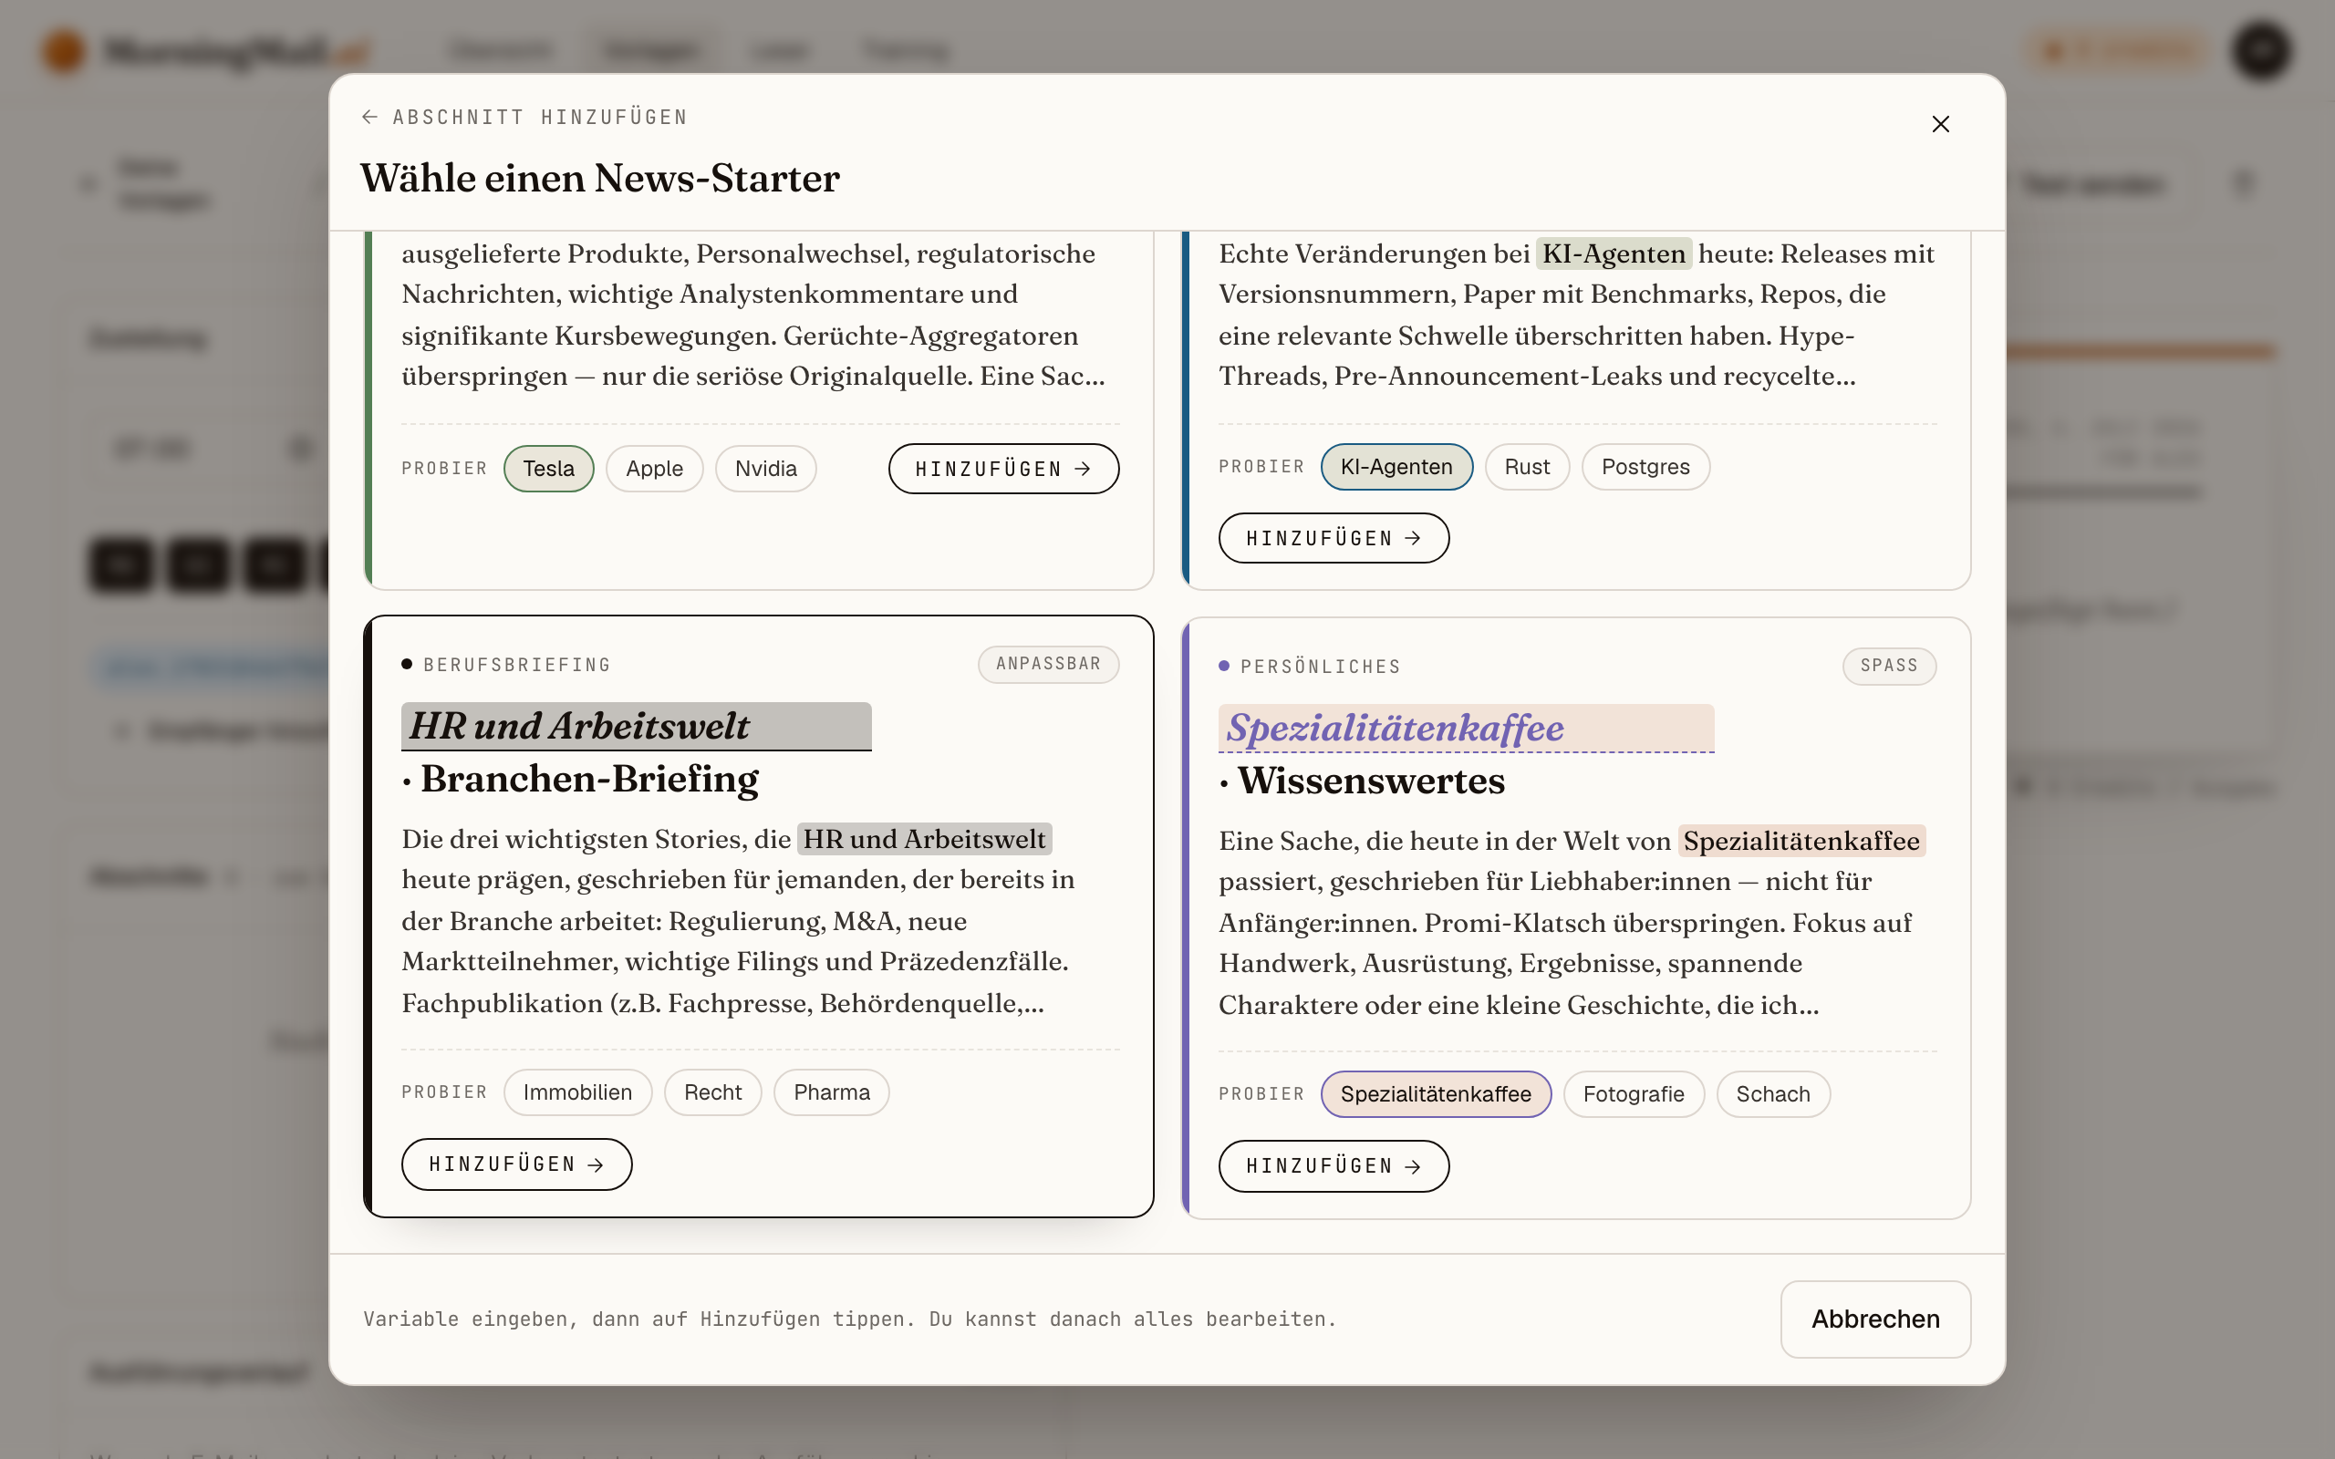
Task: Pick the Nvidia suggestion chip
Action: coord(766,468)
